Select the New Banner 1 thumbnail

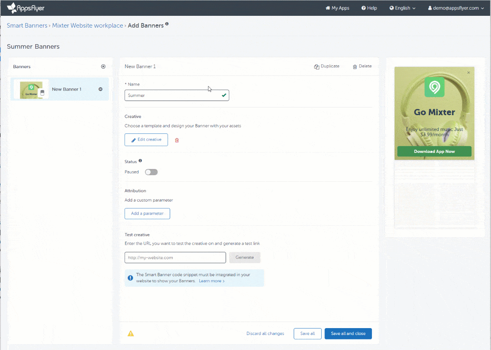coord(31,89)
